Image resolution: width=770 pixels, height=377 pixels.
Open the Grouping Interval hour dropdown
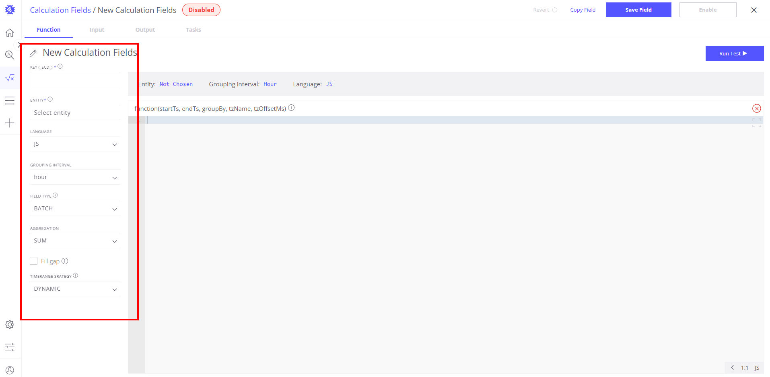tap(75, 177)
